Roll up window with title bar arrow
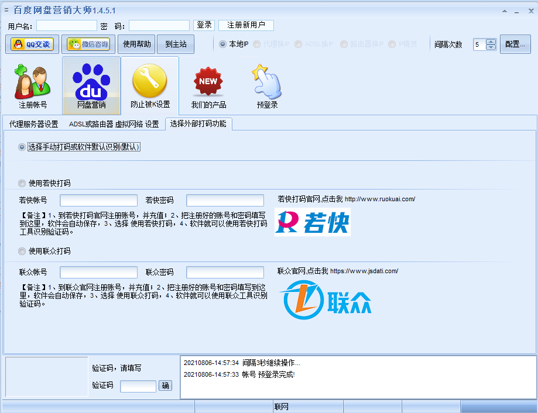 click(505, 11)
